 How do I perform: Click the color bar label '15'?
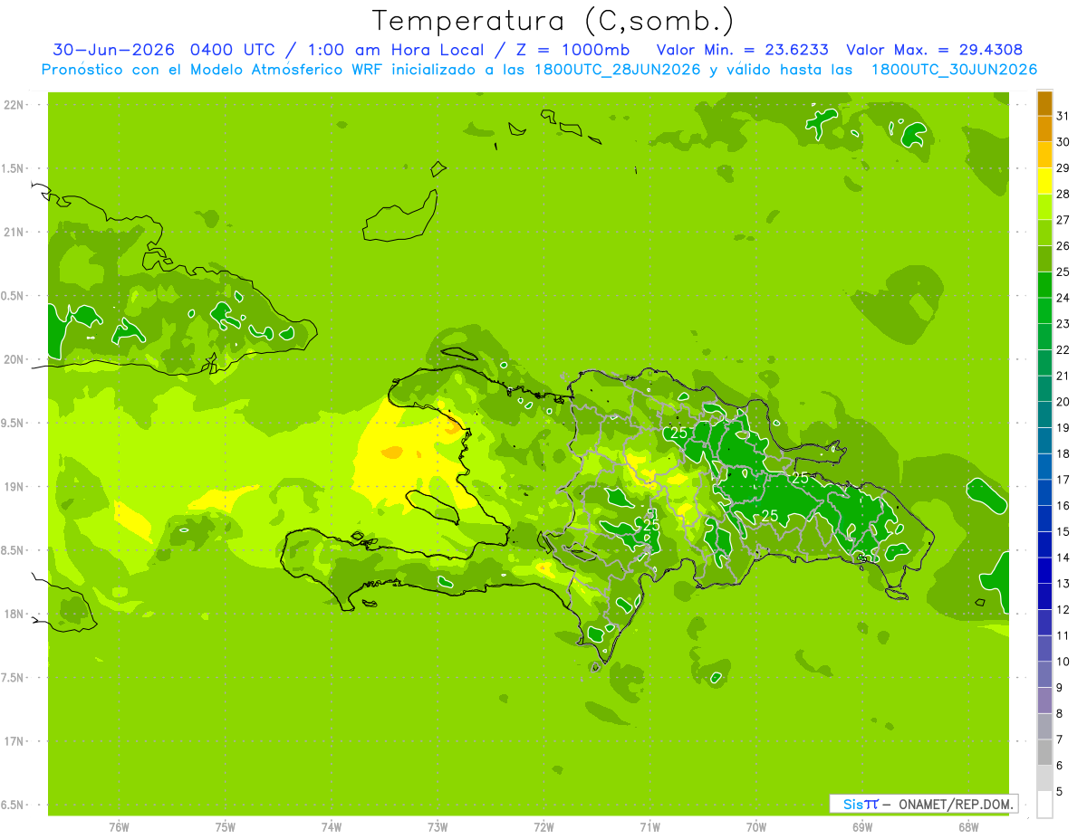click(x=1063, y=532)
